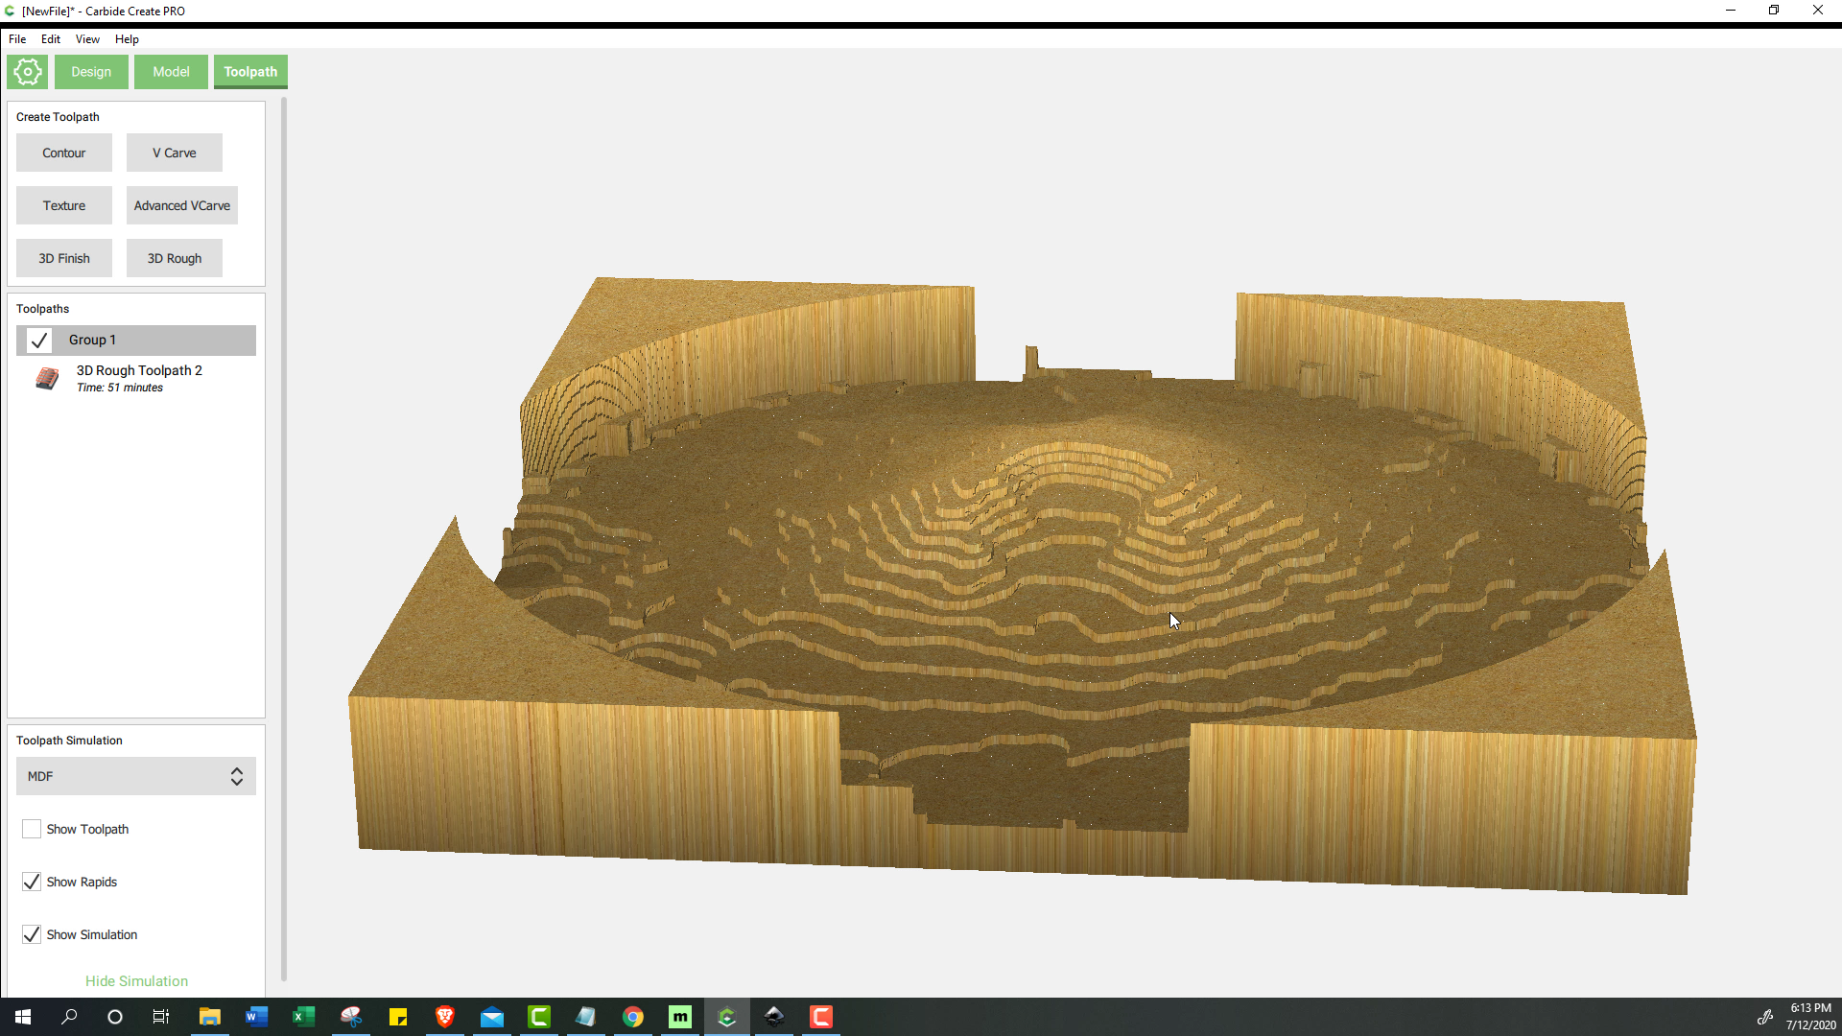Viewport: 1842px width, 1036px height.
Task: Click the Design tab button
Action: 90,71
